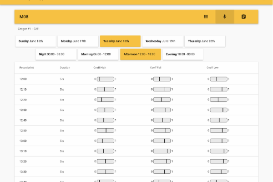
Task: Click Coeff Full slider in 13:20 row
Action: click(162, 161)
